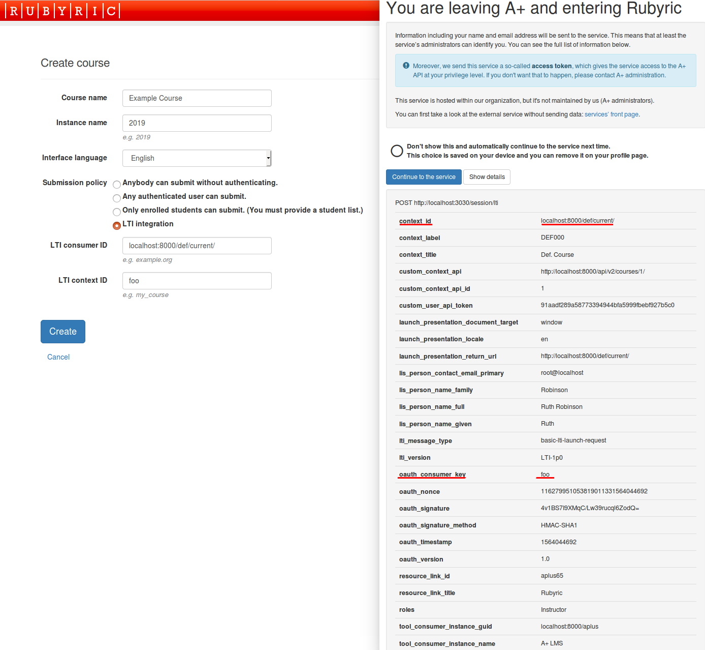Click the Cancel link
Viewport: 705px width, 650px height.
click(x=58, y=357)
